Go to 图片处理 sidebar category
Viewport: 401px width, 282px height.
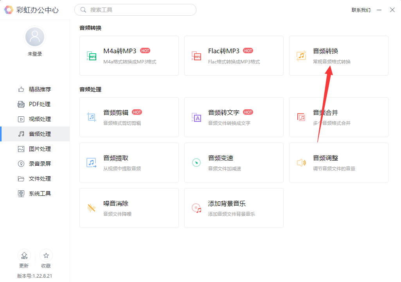point(39,149)
